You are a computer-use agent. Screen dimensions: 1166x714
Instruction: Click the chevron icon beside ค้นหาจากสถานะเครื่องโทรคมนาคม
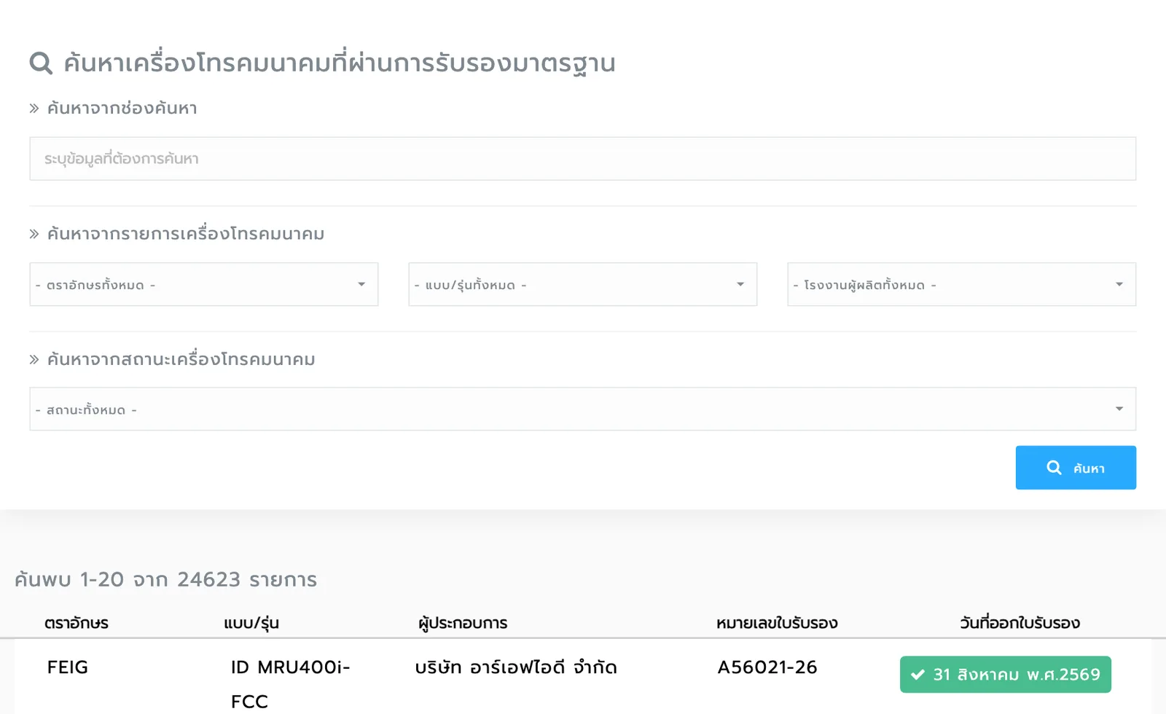(34, 359)
